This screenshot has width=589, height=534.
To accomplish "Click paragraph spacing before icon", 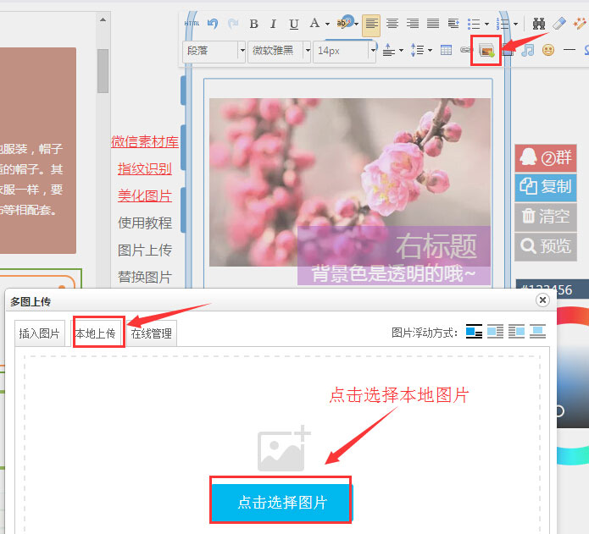I will point(389,50).
